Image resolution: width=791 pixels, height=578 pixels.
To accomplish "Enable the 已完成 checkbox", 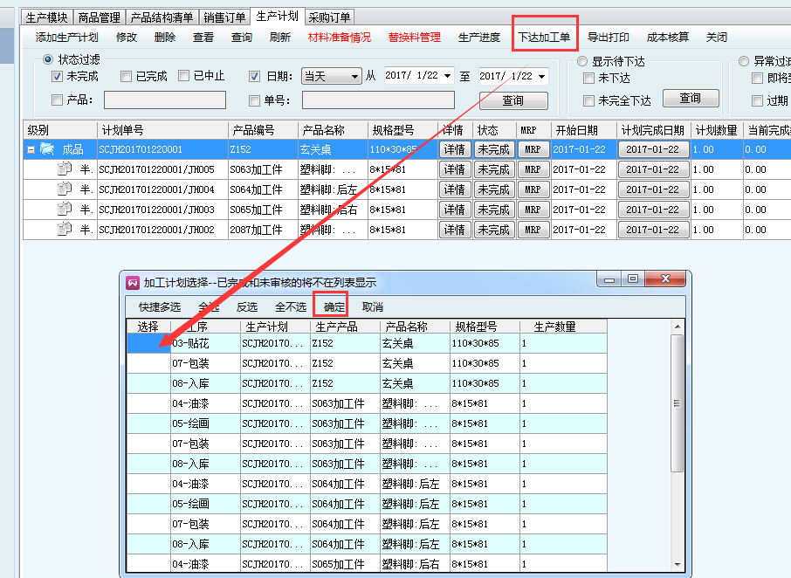I will pyautogui.click(x=127, y=77).
